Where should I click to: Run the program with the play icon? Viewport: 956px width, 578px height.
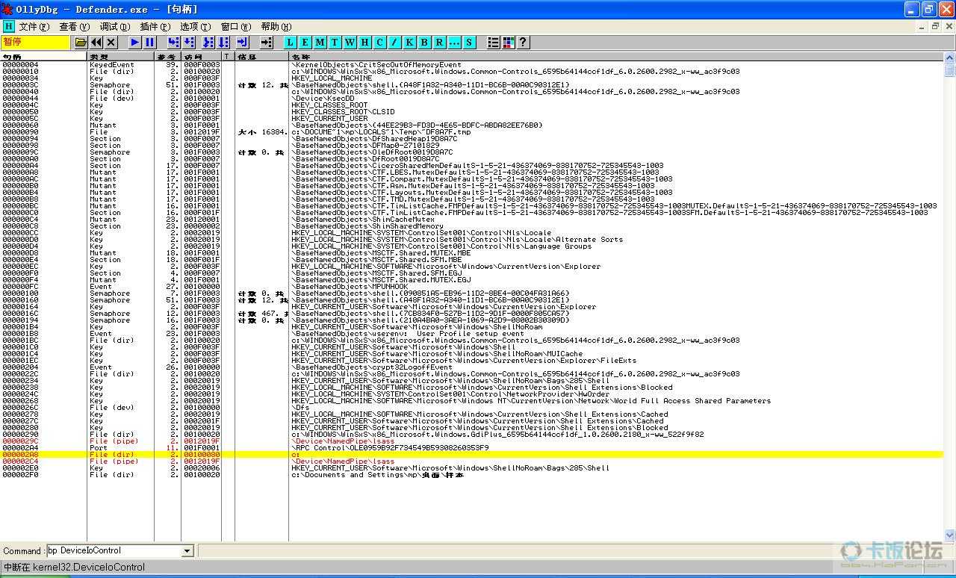coord(134,43)
